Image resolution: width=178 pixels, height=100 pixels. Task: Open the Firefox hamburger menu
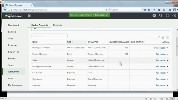(x=170, y=10)
